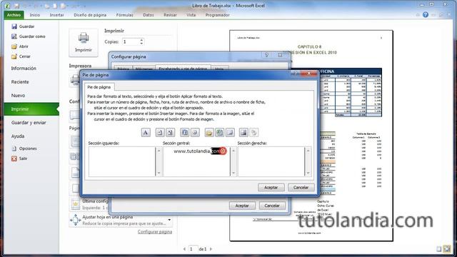Insert file name with the Excel-sheet icon

[x=219, y=133]
